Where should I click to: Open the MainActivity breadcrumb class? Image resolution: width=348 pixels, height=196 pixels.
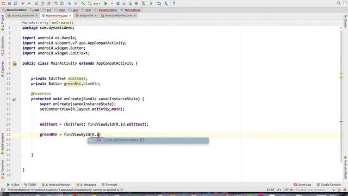coord(130,10)
